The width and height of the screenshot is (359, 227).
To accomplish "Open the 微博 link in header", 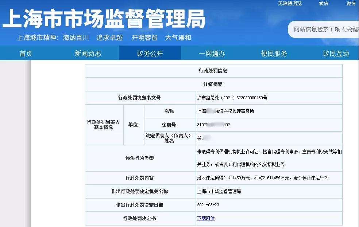I will tap(351, 3).
